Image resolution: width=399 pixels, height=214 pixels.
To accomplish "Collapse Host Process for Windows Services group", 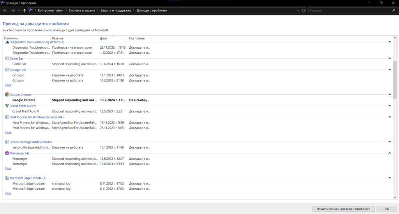I will click(x=390, y=117).
